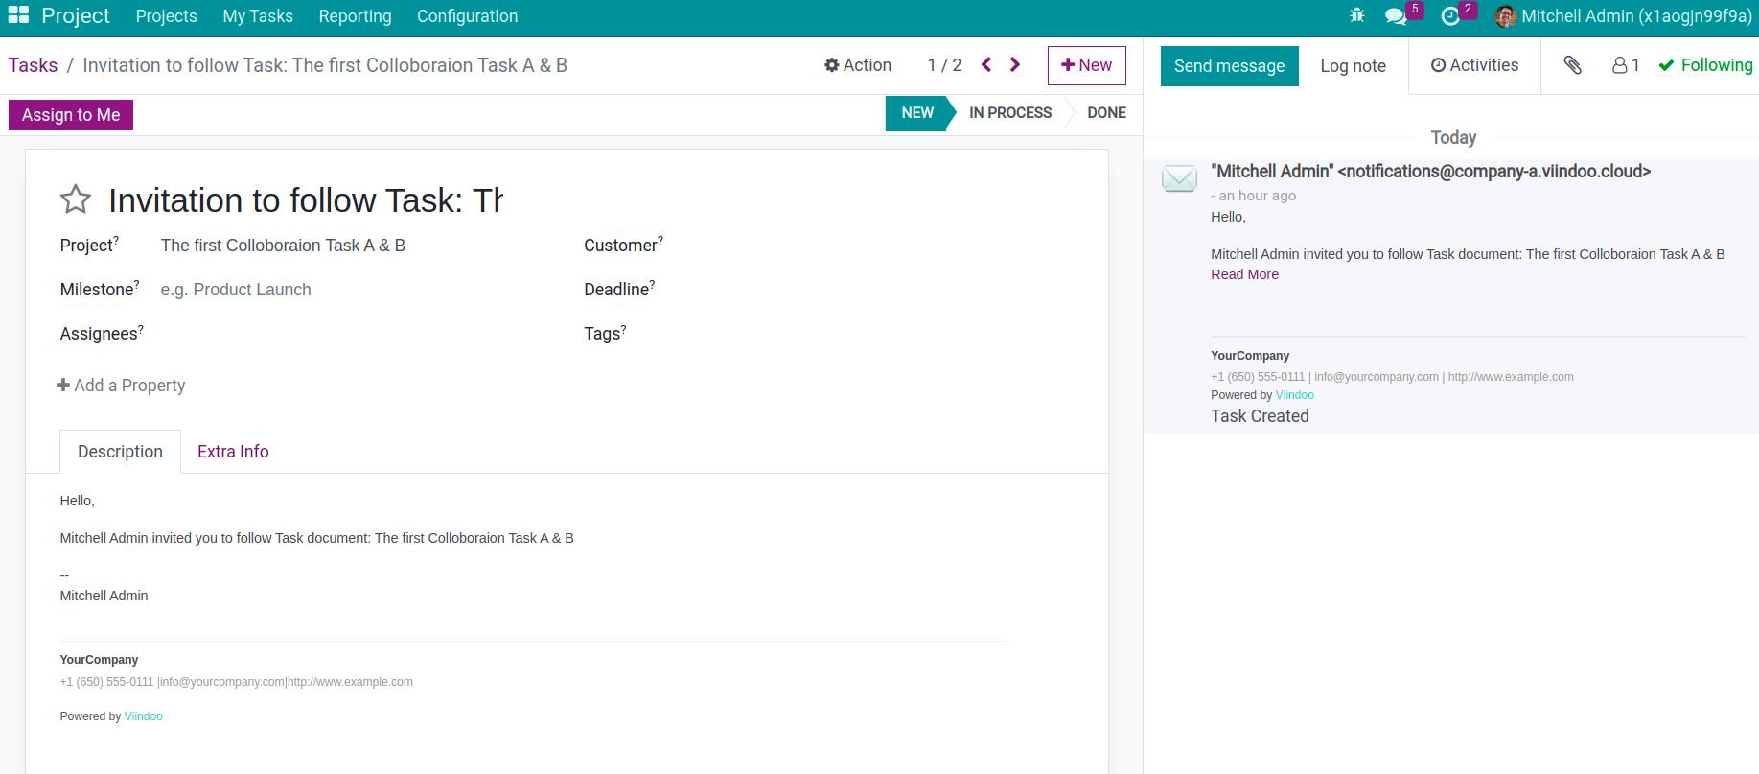Image resolution: width=1759 pixels, height=774 pixels.
Task: Open Reporting menu
Action: [355, 16]
